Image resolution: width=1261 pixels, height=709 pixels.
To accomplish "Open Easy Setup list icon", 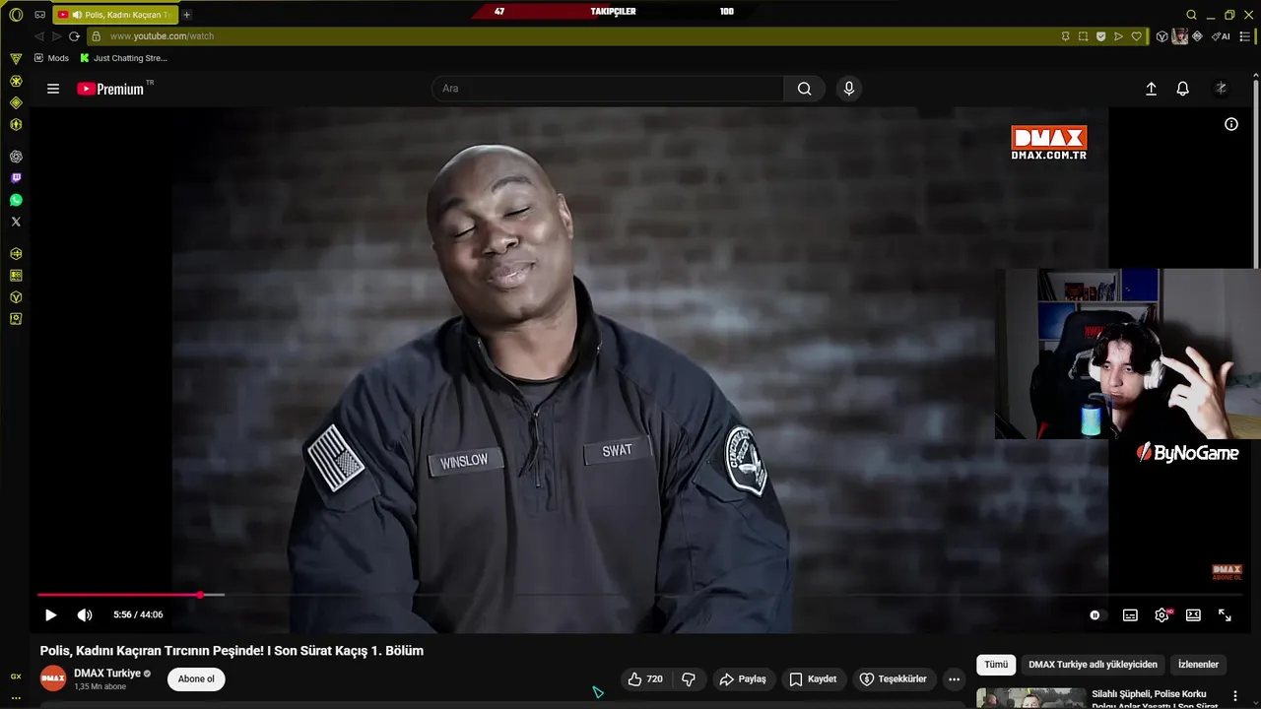I will (1244, 36).
